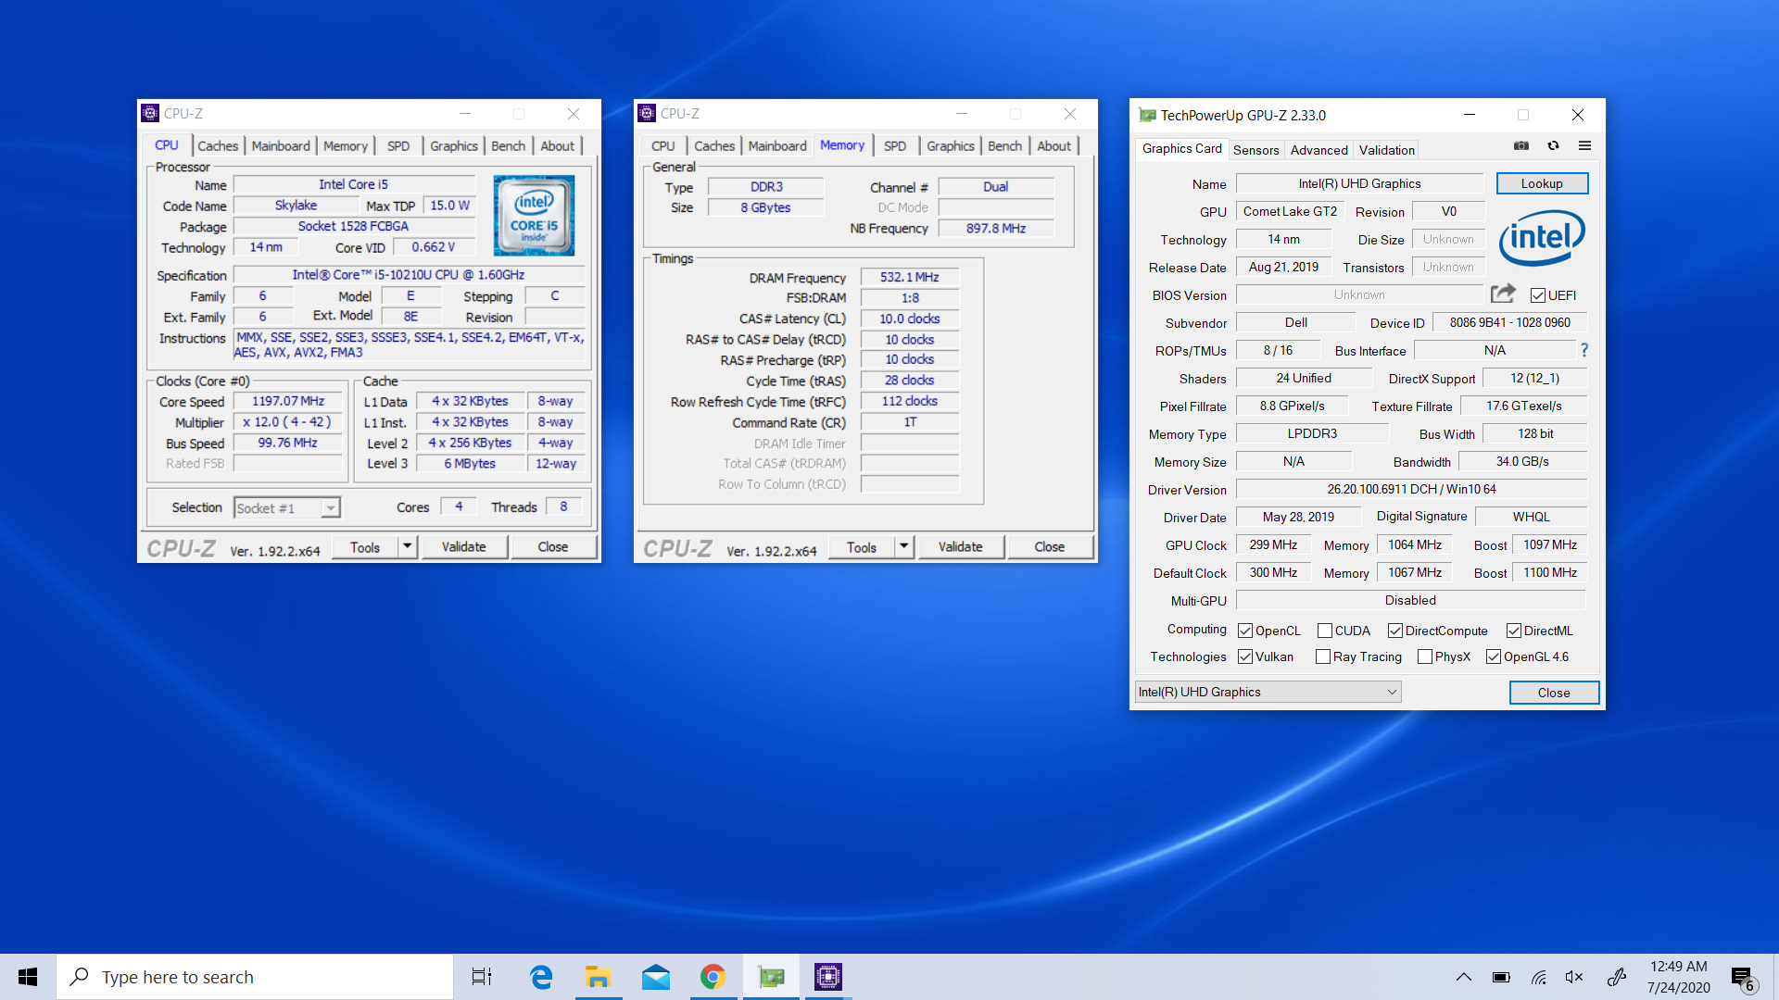Toggle the DirectCompute checkbox
The image size is (1779, 1000).
coord(1395,631)
